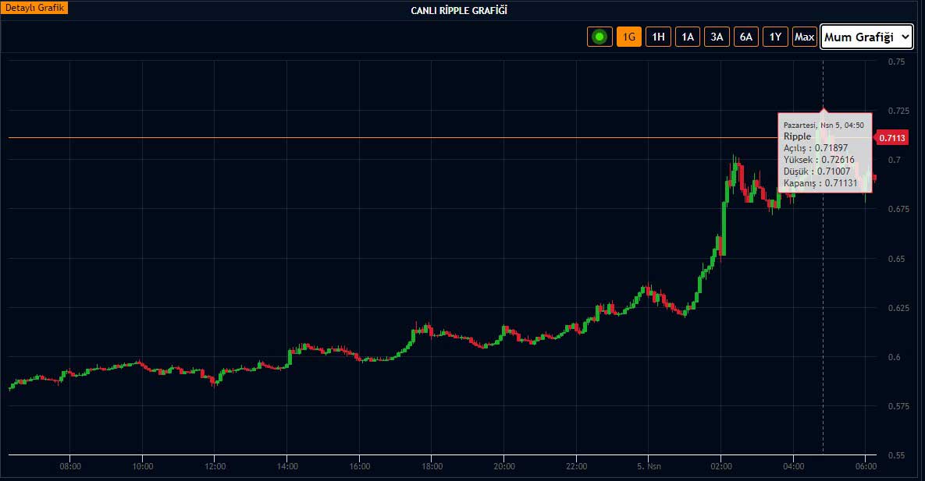This screenshot has width=925, height=481.
Task: Click the 12:00 time axis label
Action: [215, 466]
